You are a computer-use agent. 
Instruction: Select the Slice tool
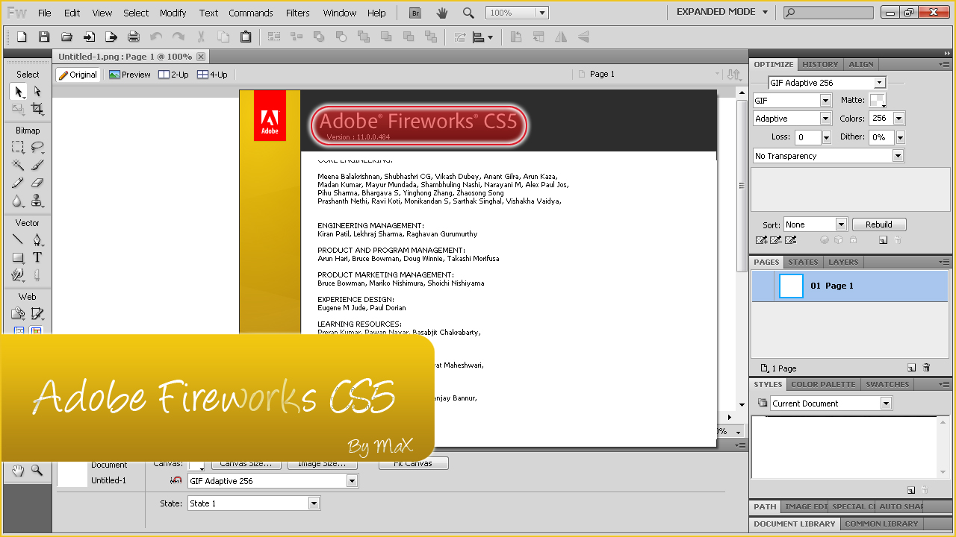[37, 314]
